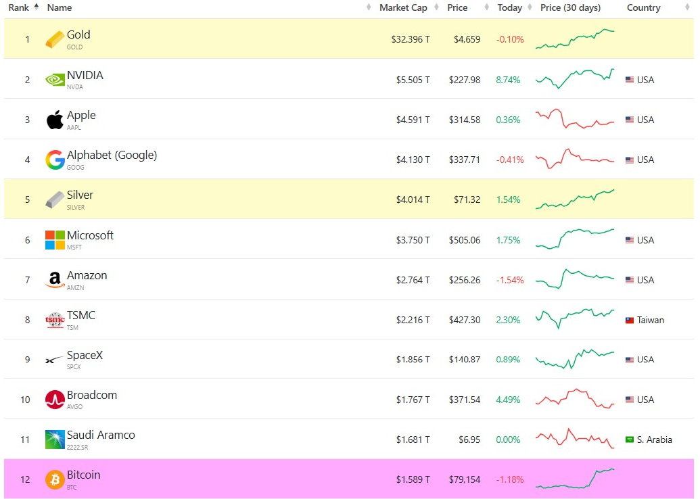Click the Apple logo icon
This screenshot has height=499, width=700.
[x=55, y=120]
